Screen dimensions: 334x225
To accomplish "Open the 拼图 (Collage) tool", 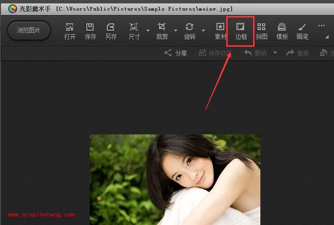I will 262,31.
